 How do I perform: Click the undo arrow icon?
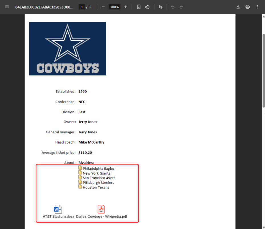173,7
